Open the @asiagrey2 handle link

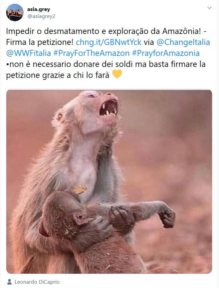(41, 16)
